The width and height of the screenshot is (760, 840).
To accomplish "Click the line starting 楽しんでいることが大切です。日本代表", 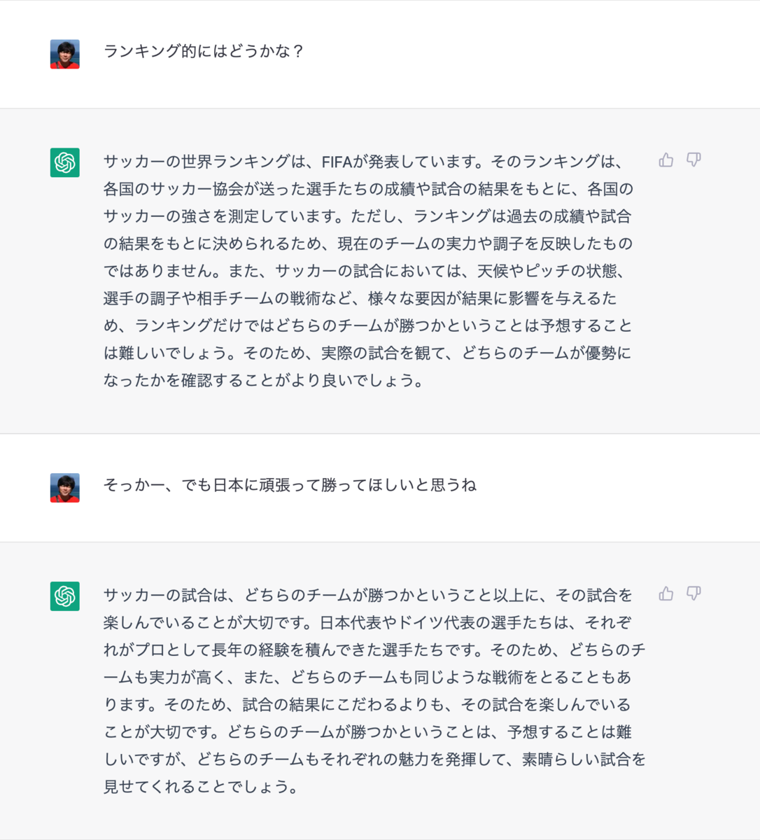I will (x=367, y=622).
